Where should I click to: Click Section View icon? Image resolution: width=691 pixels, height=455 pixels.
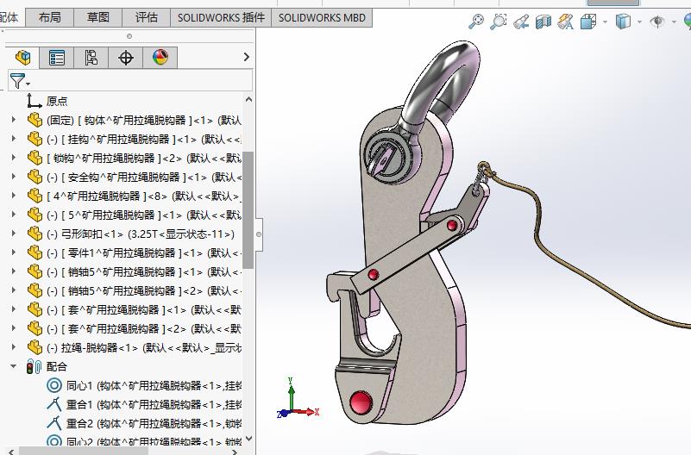[x=543, y=22]
